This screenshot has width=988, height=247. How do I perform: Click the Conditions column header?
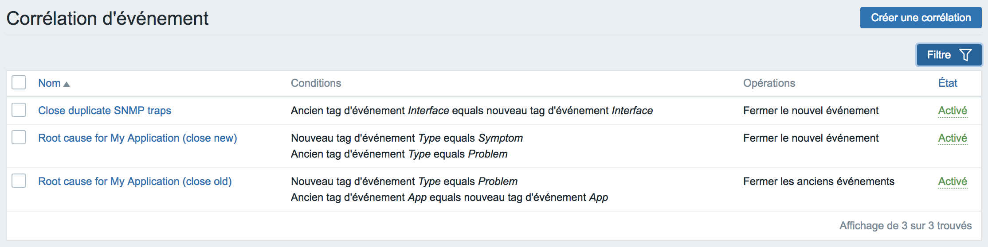tap(316, 83)
